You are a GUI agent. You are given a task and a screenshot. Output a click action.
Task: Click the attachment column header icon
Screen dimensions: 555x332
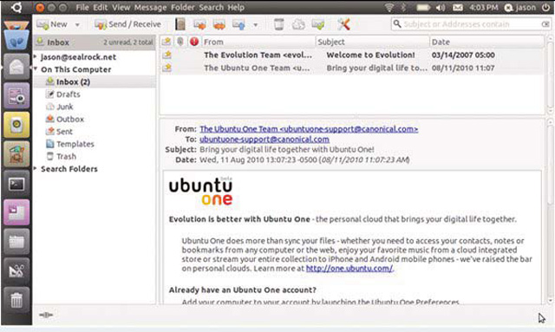pyautogui.click(x=180, y=42)
